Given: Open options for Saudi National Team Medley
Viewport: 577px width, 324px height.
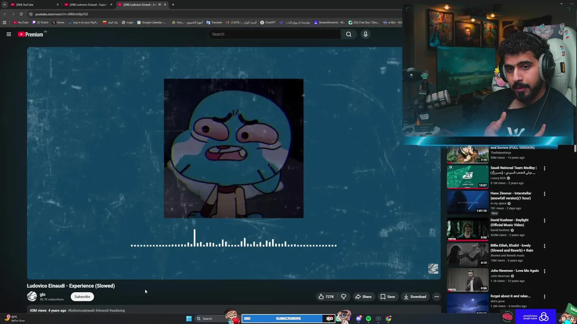Looking at the screenshot, I should pyautogui.click(x=544, y=168).
